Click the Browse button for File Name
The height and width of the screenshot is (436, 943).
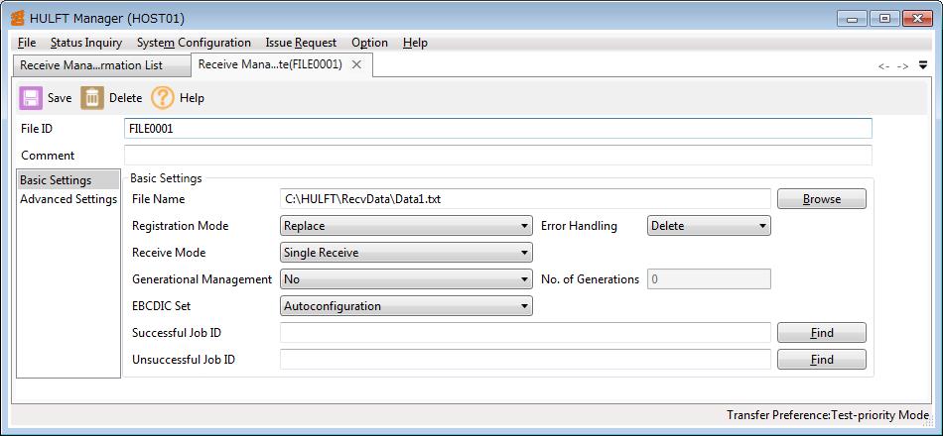(822, 199)
